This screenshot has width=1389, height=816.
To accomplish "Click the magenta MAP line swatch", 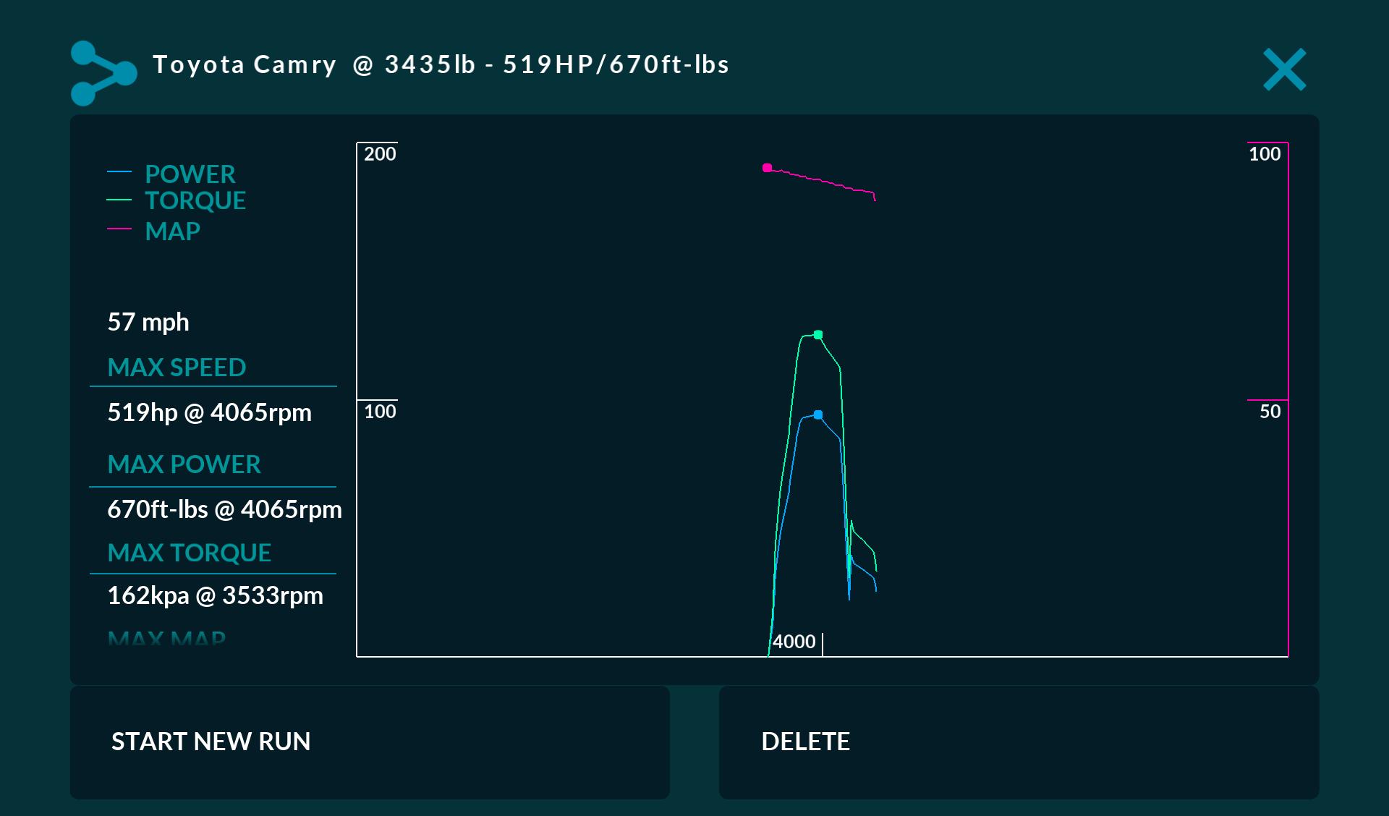I will pos(119,229).
